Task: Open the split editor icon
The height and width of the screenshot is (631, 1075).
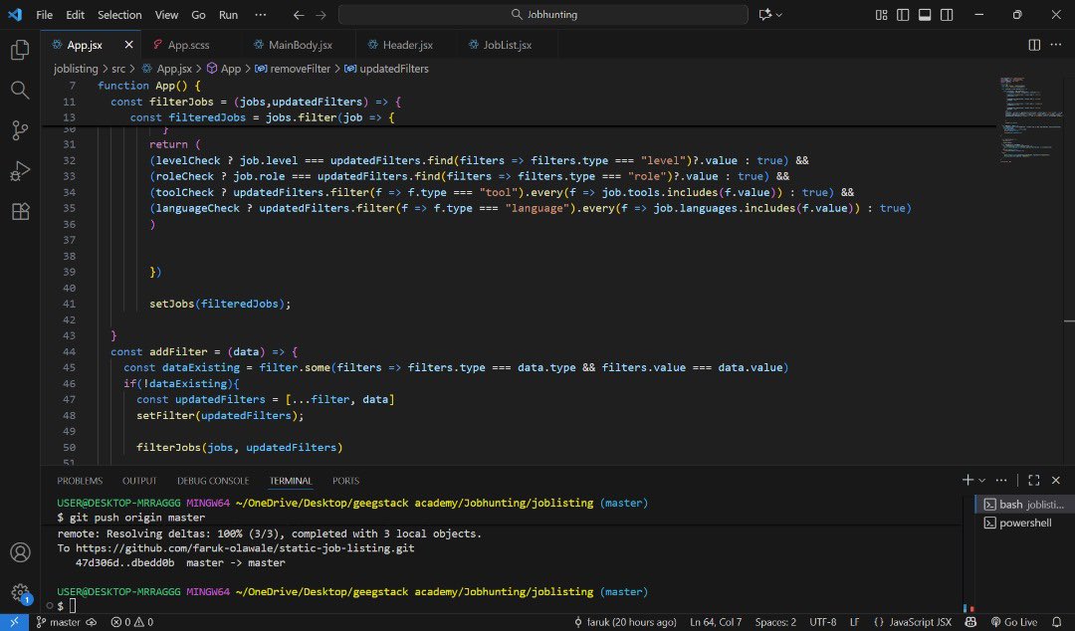Action: (x=1034, y=45)
